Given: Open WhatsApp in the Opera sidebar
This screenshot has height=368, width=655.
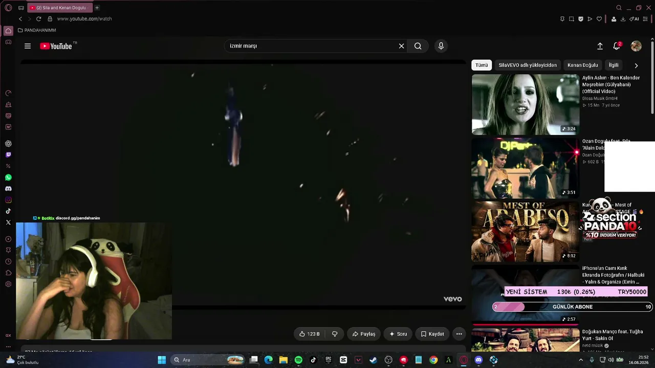Looking at the screenshot, I should 8,177.
